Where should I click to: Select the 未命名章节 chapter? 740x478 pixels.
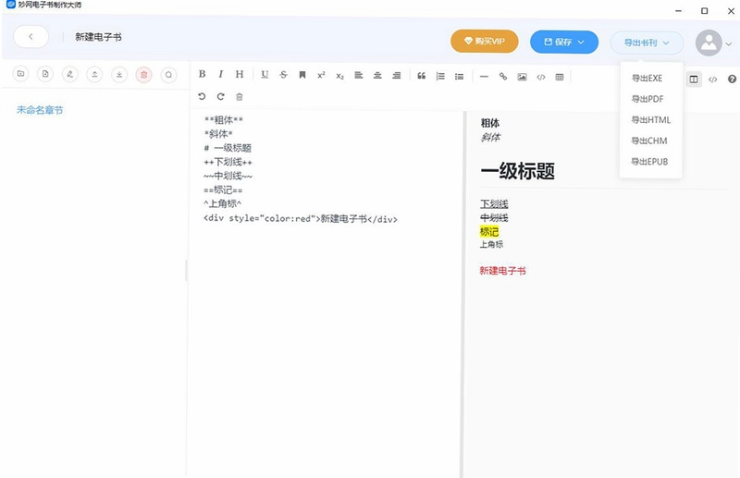40,110
